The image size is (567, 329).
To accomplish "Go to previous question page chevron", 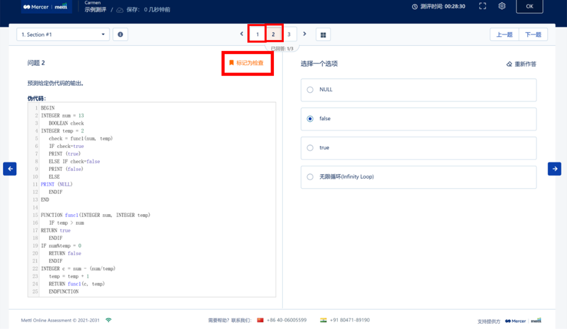I will point(242,34).
